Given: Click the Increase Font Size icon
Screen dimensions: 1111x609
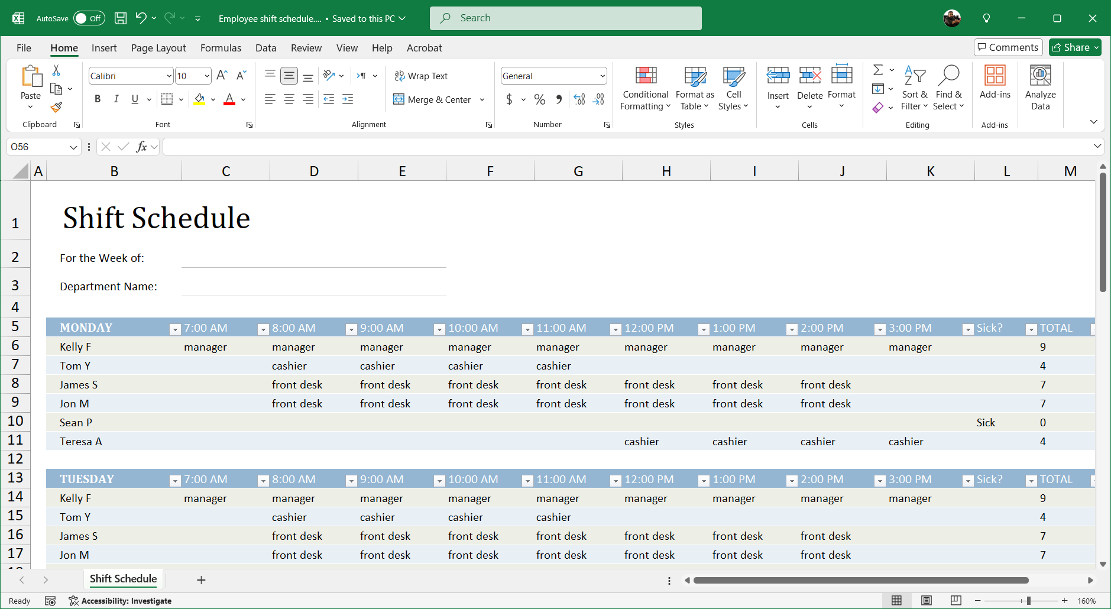Looking at the screenshot, I should point(222,75).
